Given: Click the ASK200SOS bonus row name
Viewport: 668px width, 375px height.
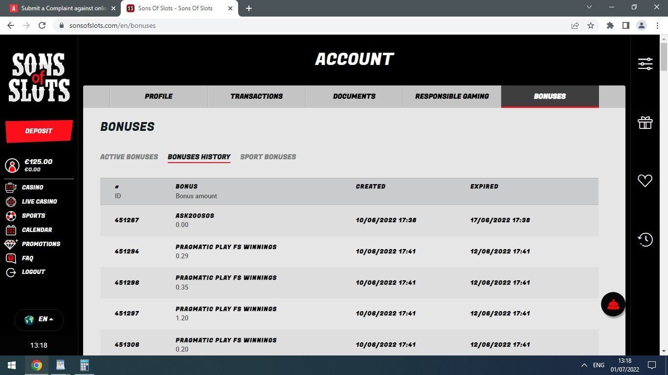Looking at the screenshot, I should 195,215.
